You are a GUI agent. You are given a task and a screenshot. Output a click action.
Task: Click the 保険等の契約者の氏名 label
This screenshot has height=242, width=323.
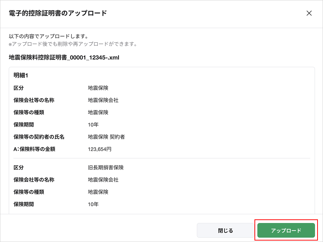(39, 137)
